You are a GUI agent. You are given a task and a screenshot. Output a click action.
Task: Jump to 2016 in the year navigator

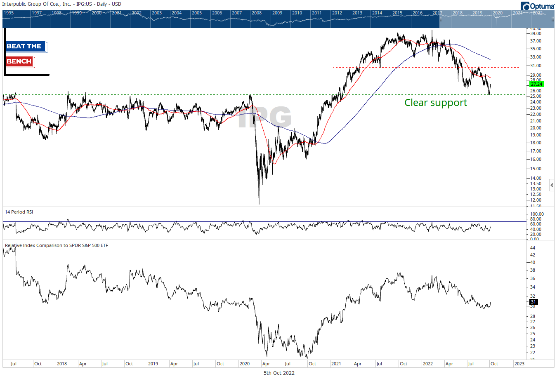418,13
